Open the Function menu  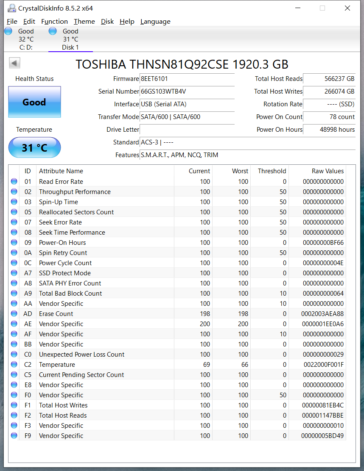pos(54,22)
